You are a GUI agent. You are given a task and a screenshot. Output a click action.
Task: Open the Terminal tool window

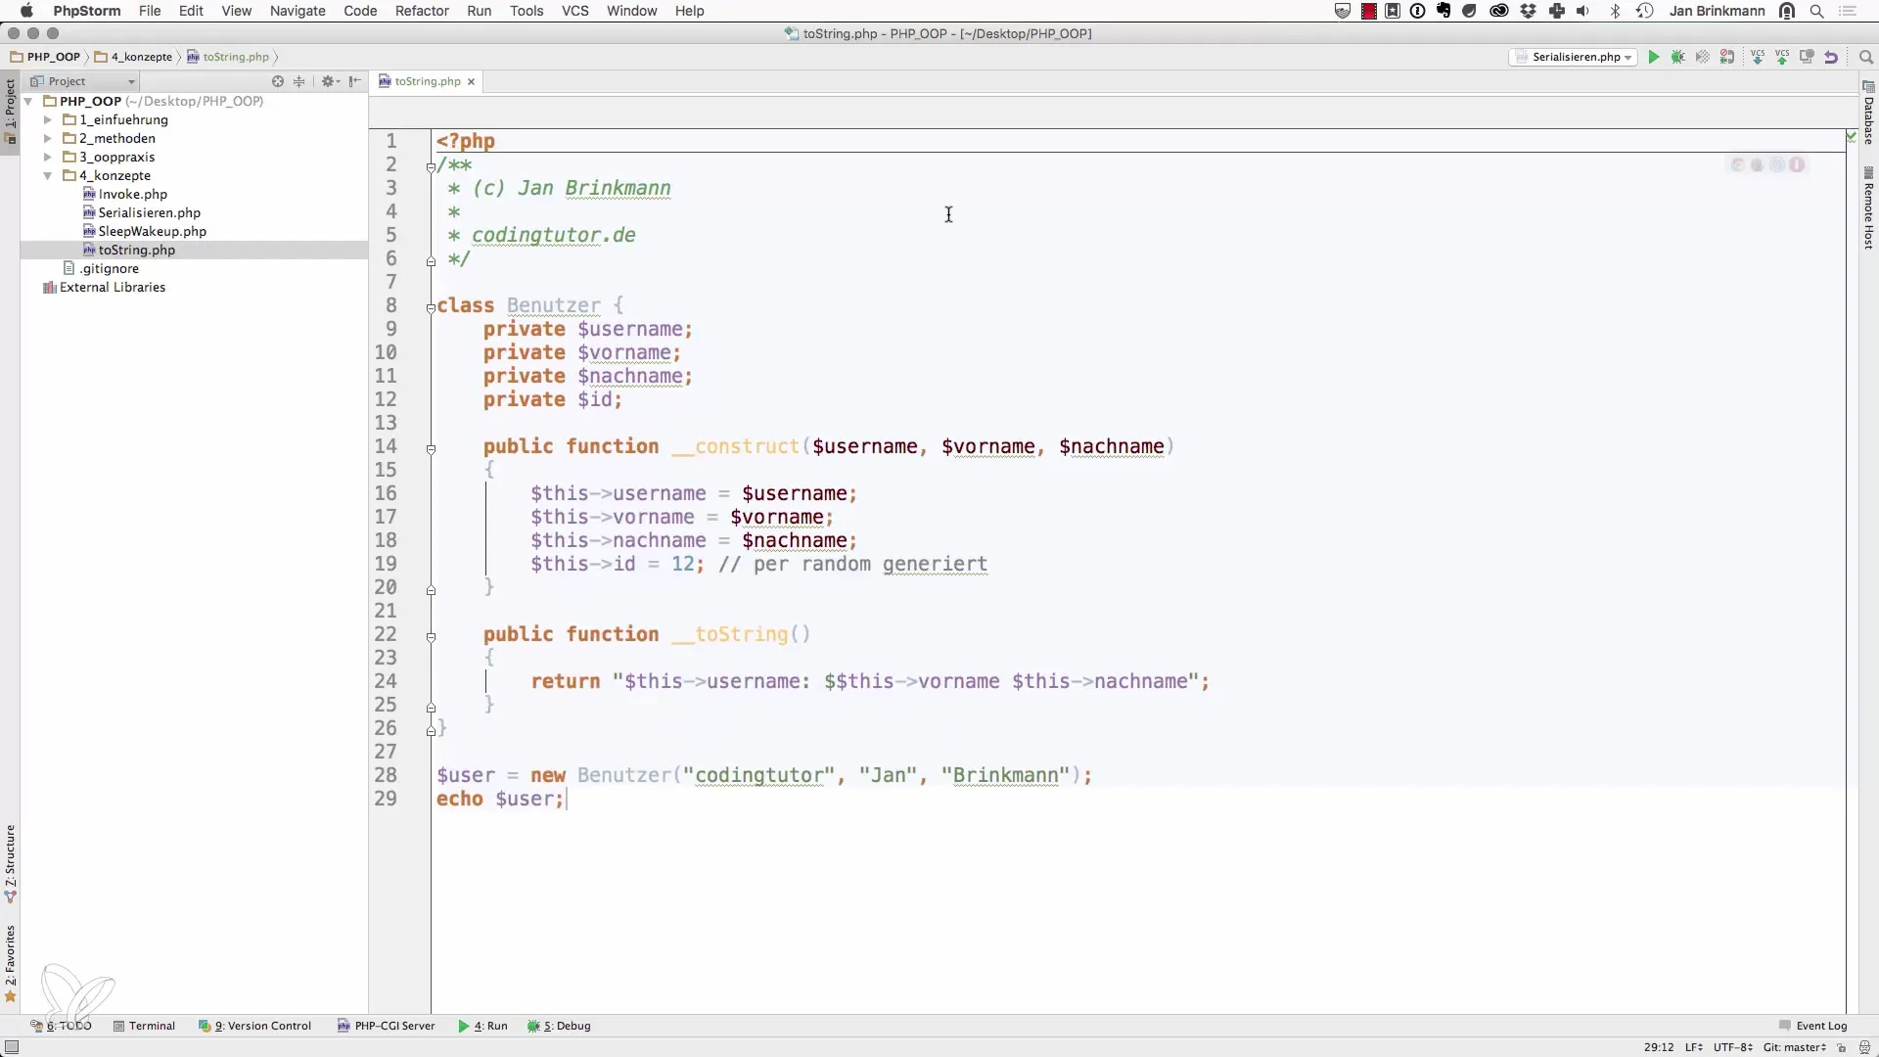(x=144, y=1026)
